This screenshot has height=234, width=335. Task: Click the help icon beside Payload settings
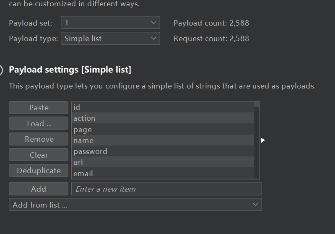pos(1,70)
